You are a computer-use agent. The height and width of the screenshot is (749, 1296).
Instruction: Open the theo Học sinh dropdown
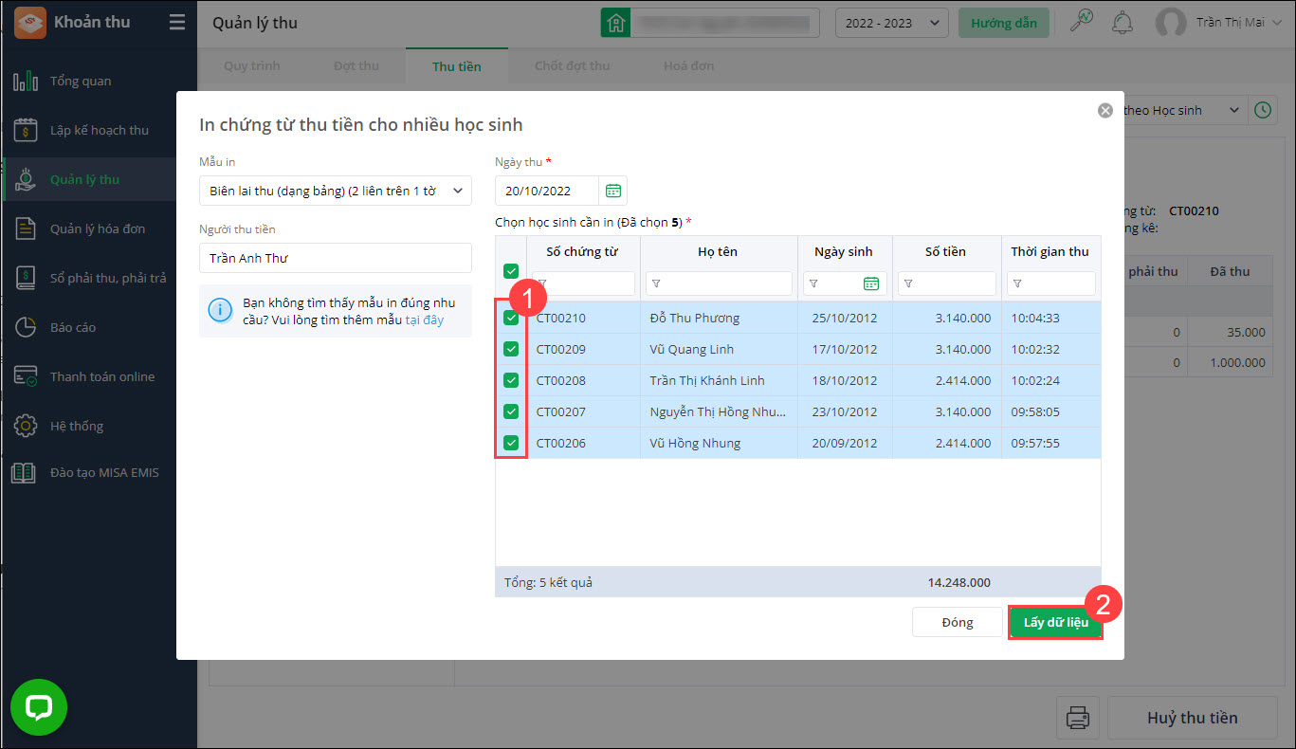click(x=1184, y=110)
